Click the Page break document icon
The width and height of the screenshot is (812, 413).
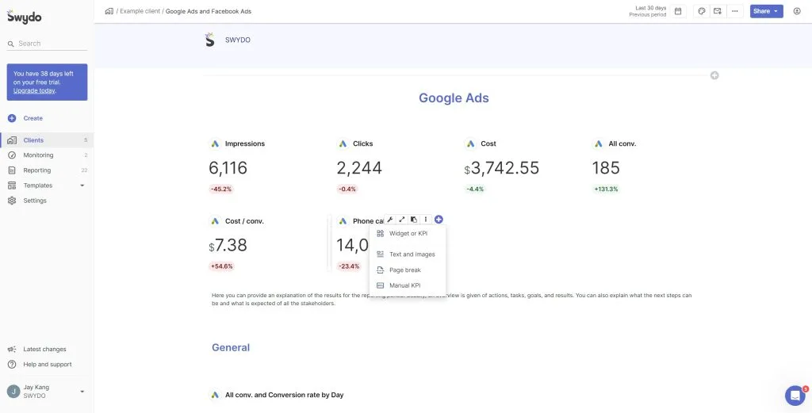click(380, 270)
